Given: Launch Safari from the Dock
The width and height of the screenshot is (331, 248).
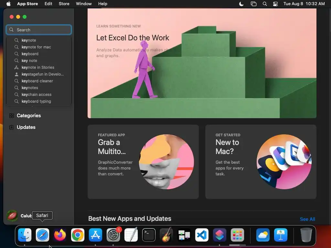Looking at the screenshot, I should (x=42, y=235).
